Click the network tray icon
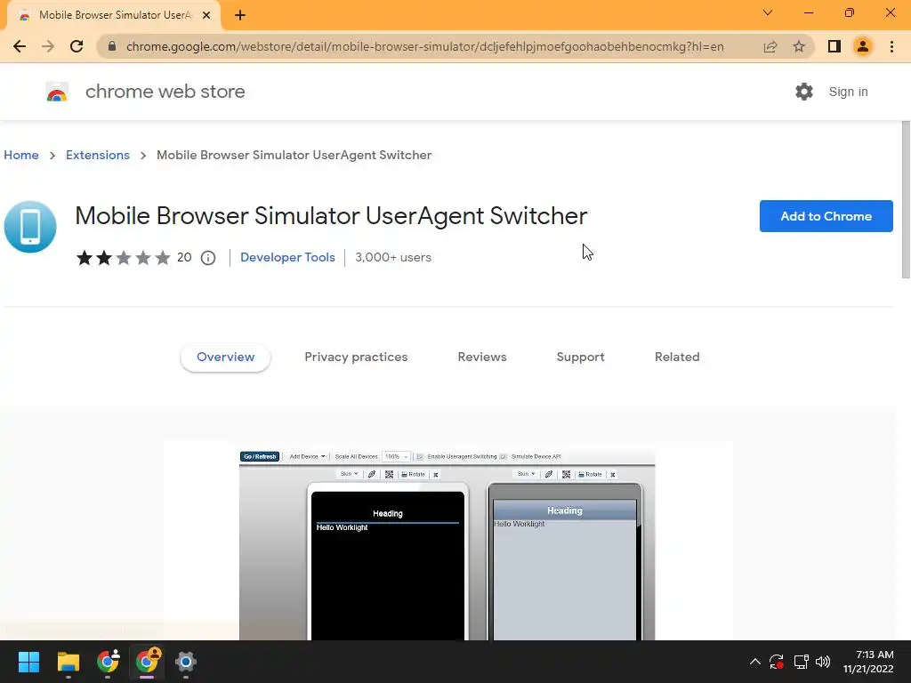 pyautogui.click(x=802, y=662)
